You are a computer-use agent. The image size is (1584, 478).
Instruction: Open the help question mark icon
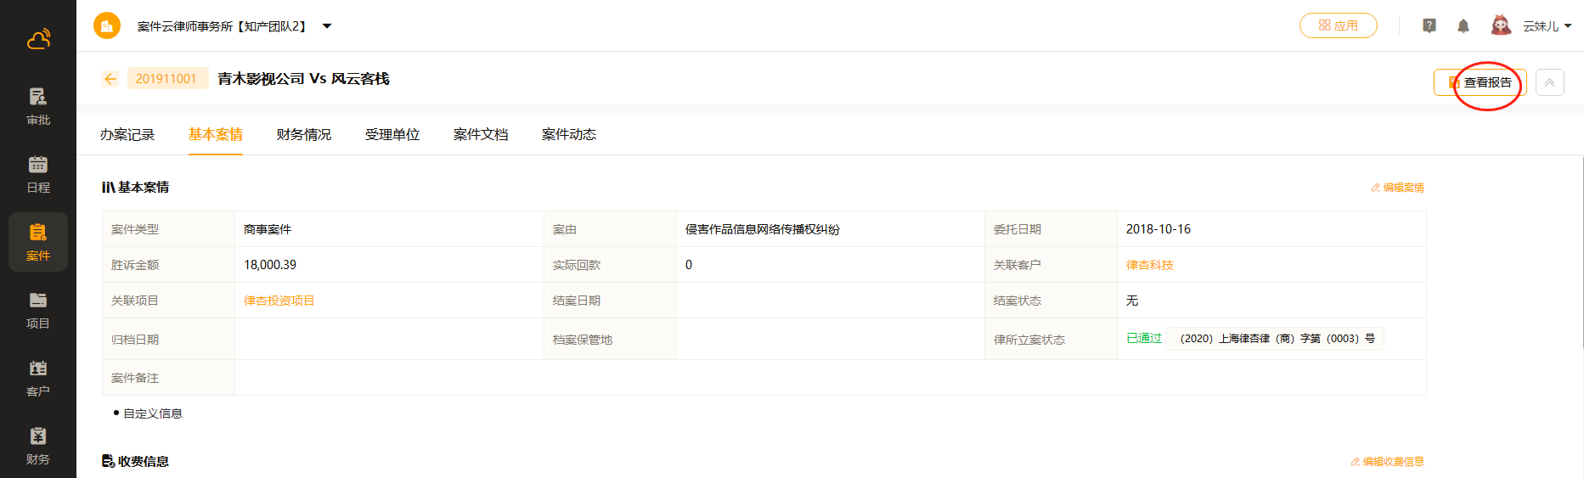click(x=1429, y=26)
